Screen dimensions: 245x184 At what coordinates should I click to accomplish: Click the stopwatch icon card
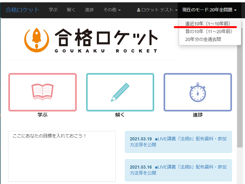tap(198, 92)
